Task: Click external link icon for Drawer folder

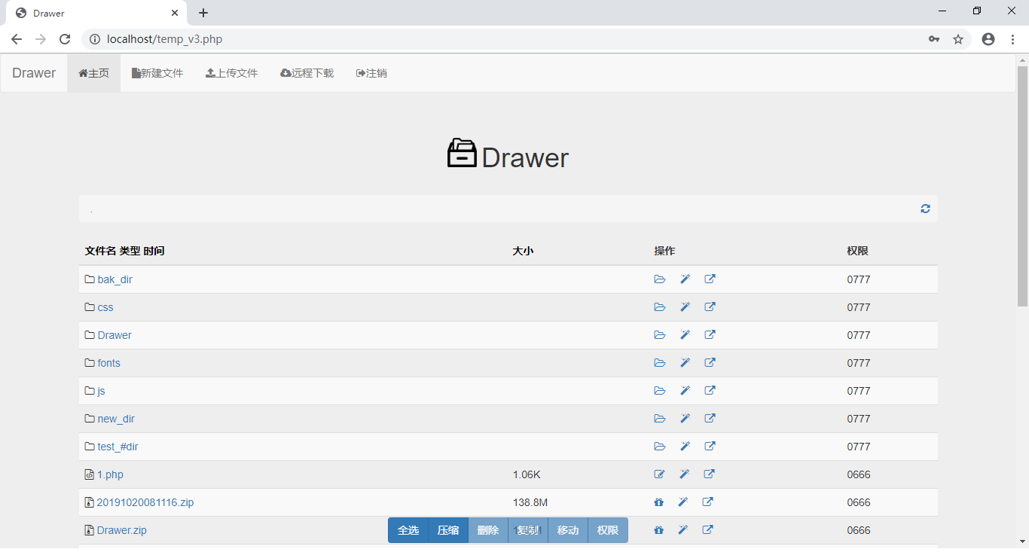Action: [710, 335]
